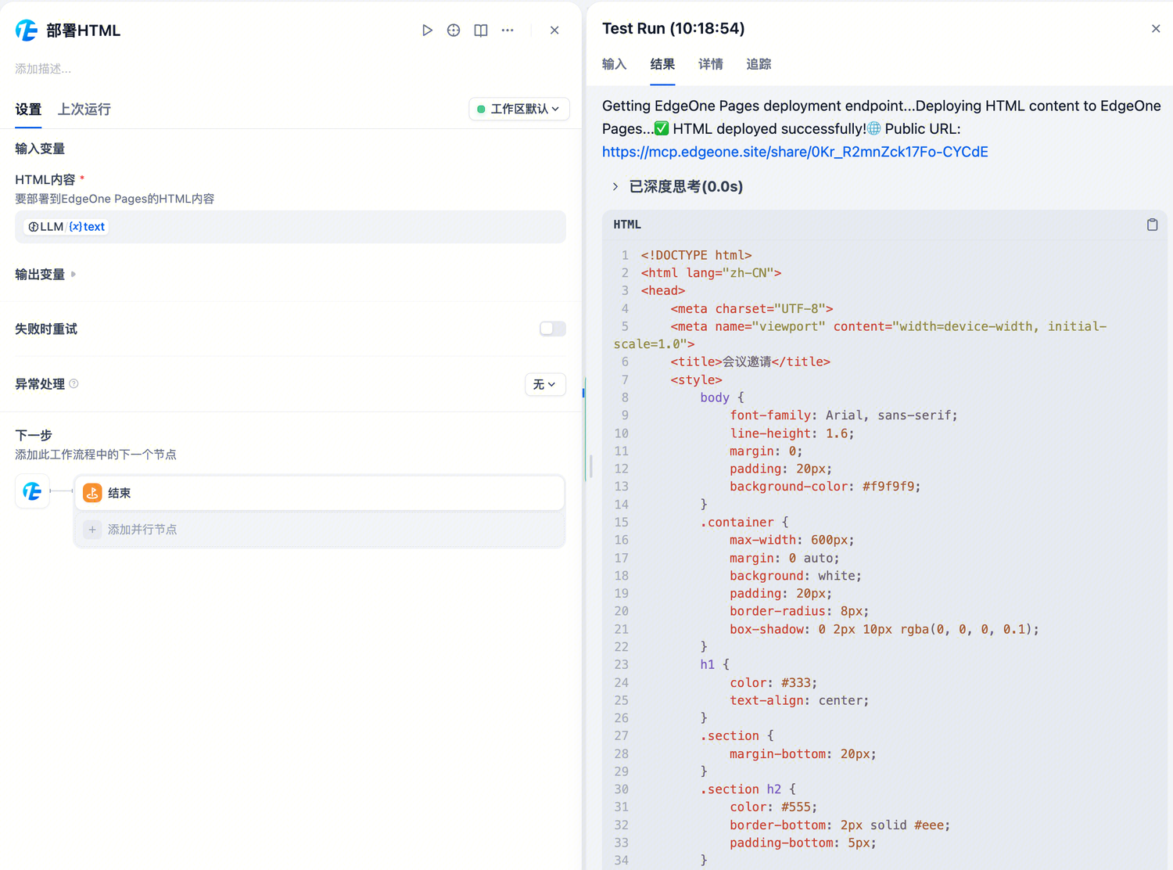This screenshot has width=1173, height=870.
Task: Click the EdgeOne logo next to 部署HTML
Action: click(27, 31)
